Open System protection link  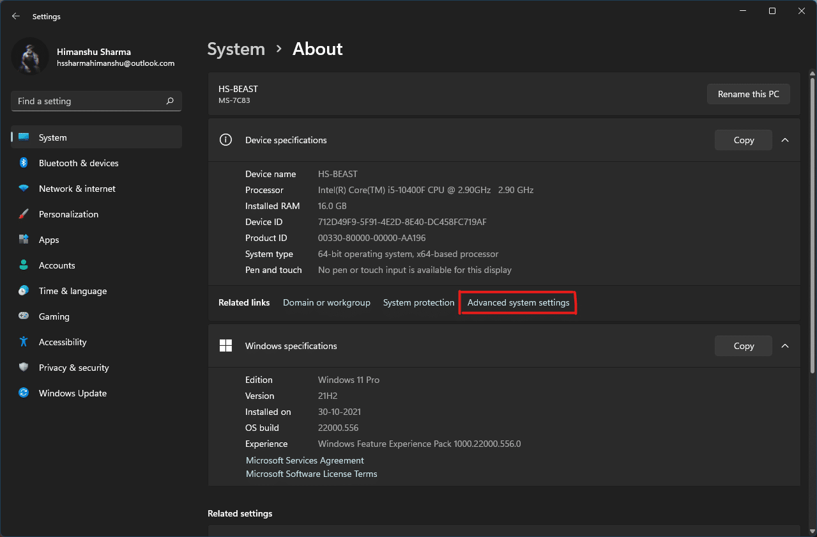[x=418, y=302]
